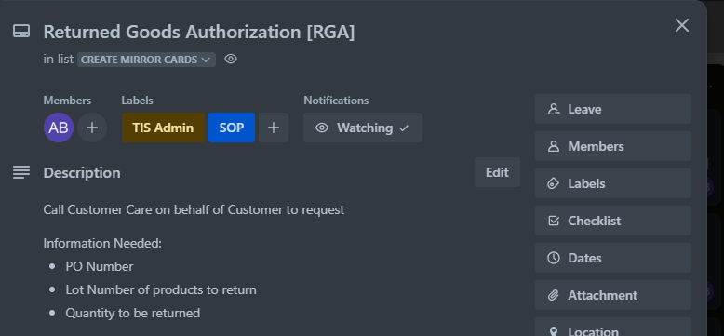The image size is (724, 336).
Task: Add a label using the plus button
Action: (274, 128)
